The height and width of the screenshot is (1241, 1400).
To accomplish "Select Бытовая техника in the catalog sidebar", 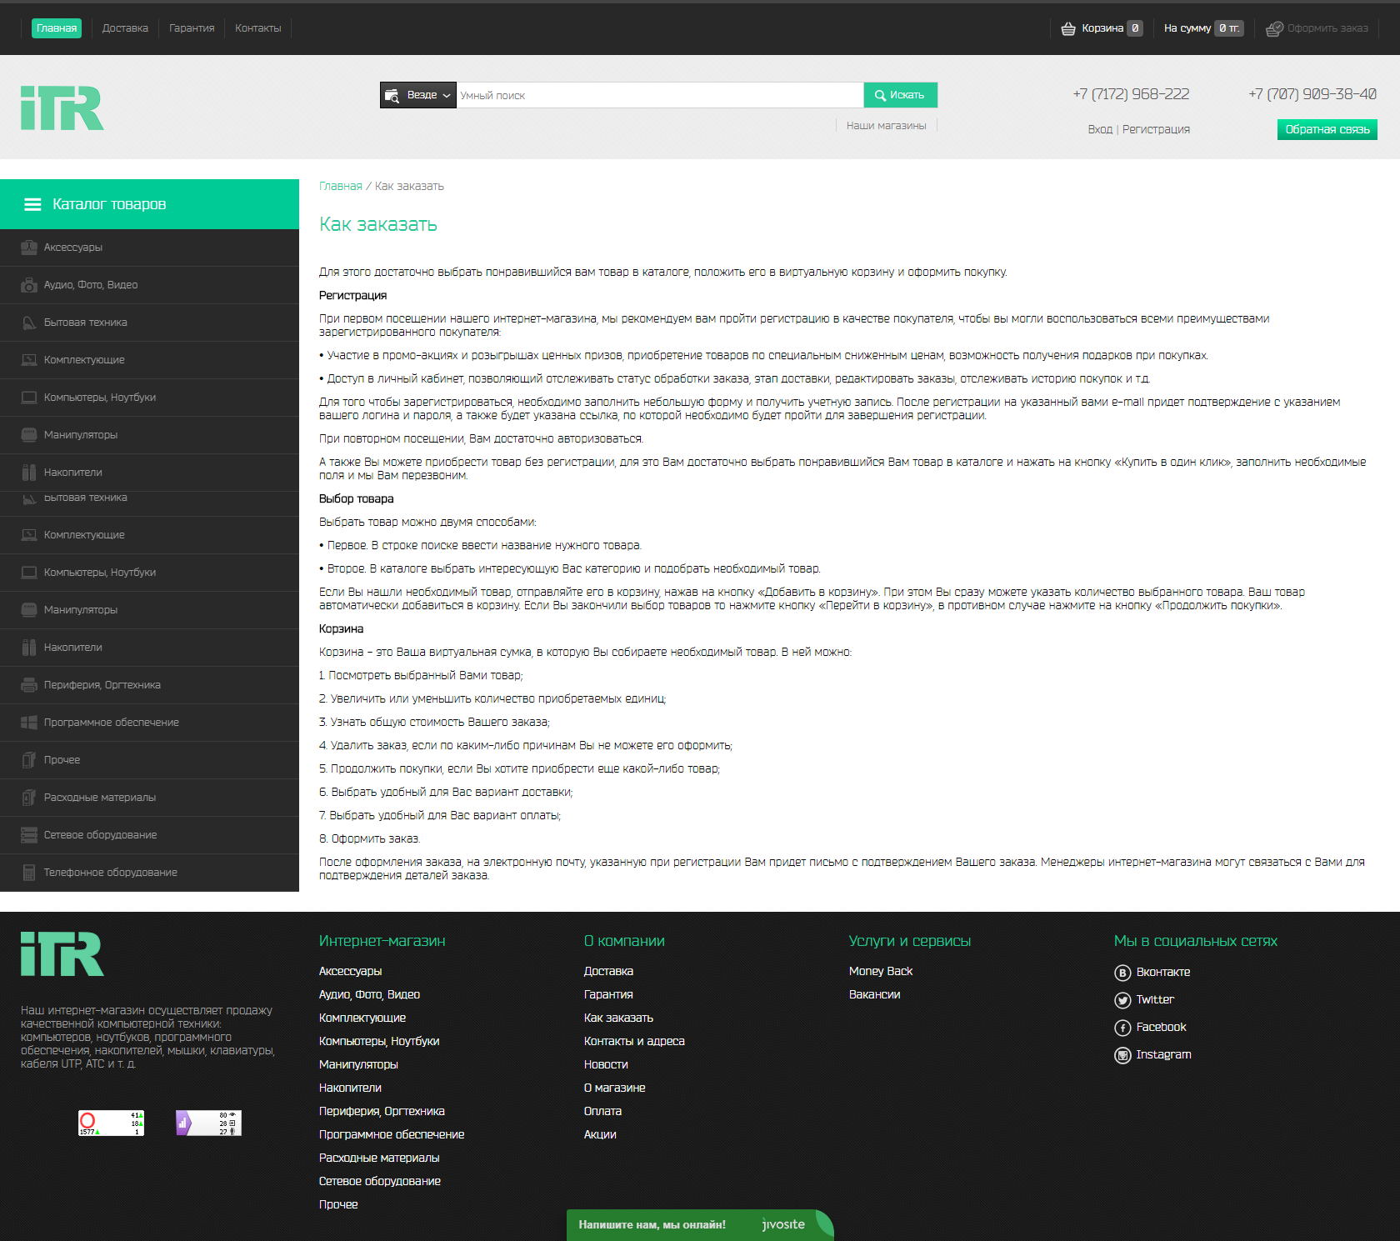I will point(149,323).
